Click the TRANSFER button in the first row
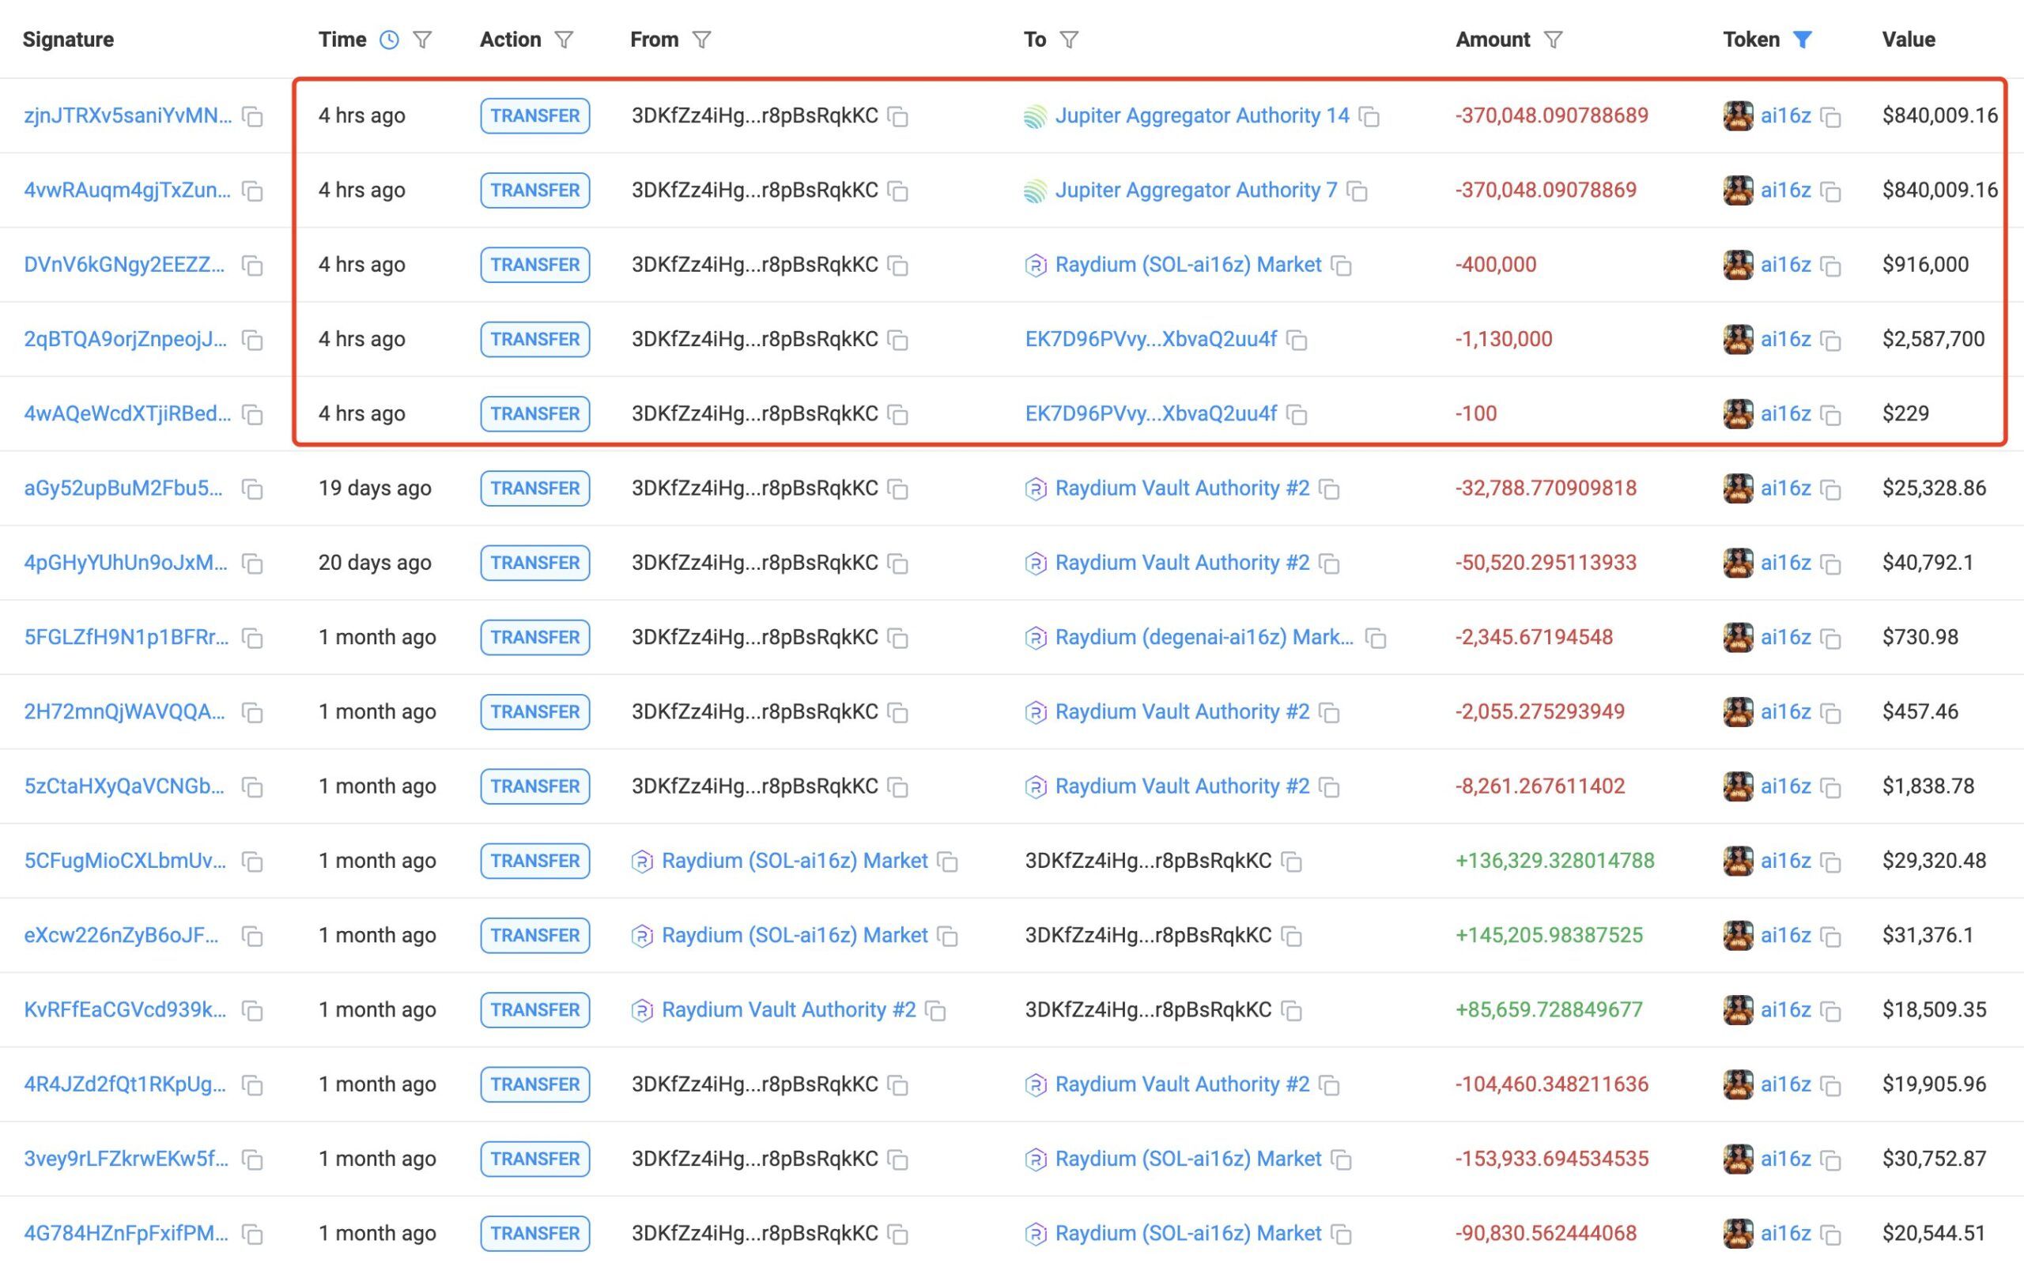Viewport: 2024px width, 1263px height. [534, 115]
